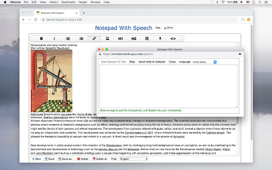
Task: Open the View menu
Action: pyautogui.click(x=42, y=2)
